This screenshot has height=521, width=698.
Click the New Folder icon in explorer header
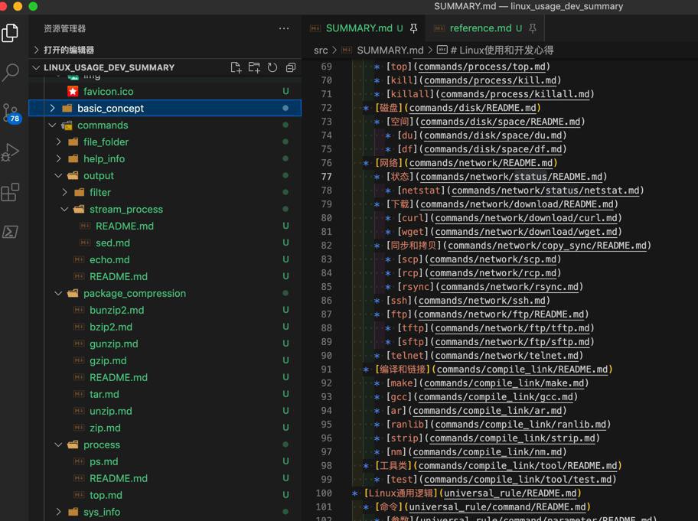click(254, 67)
